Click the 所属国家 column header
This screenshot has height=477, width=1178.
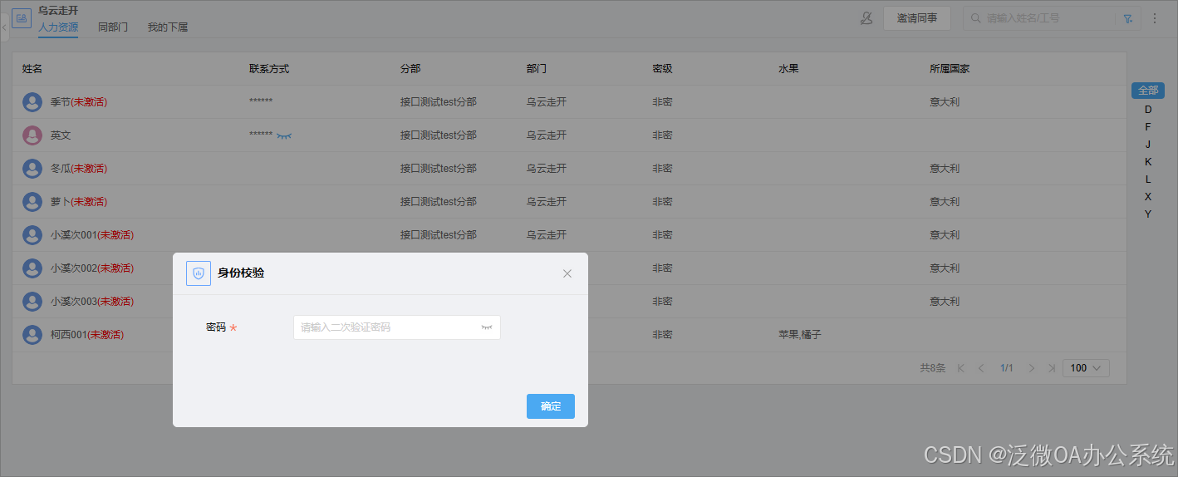coord(950,69)
